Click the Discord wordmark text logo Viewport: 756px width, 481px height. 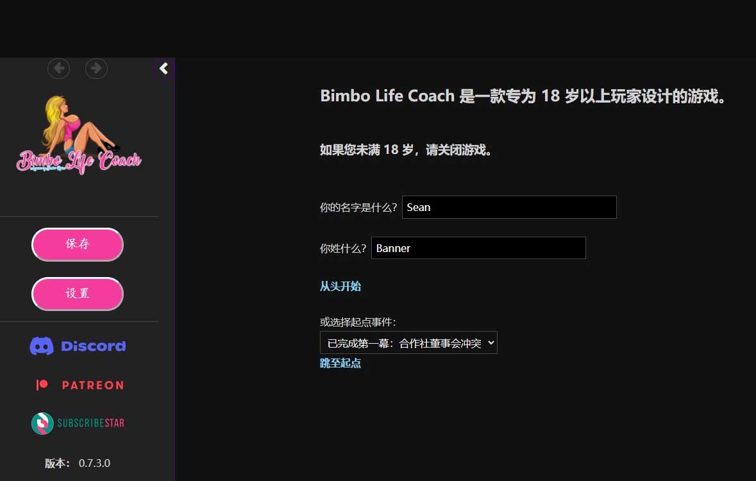click(93, 346)
